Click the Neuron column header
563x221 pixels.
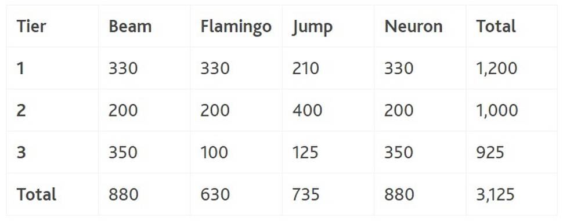[x=413, y=26]
